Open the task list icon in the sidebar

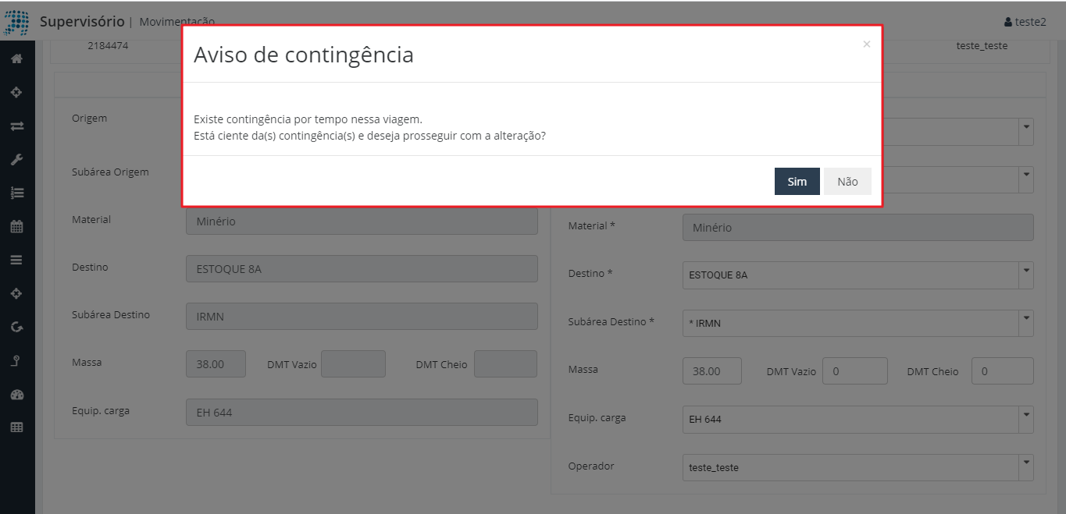tap(16, 193)
